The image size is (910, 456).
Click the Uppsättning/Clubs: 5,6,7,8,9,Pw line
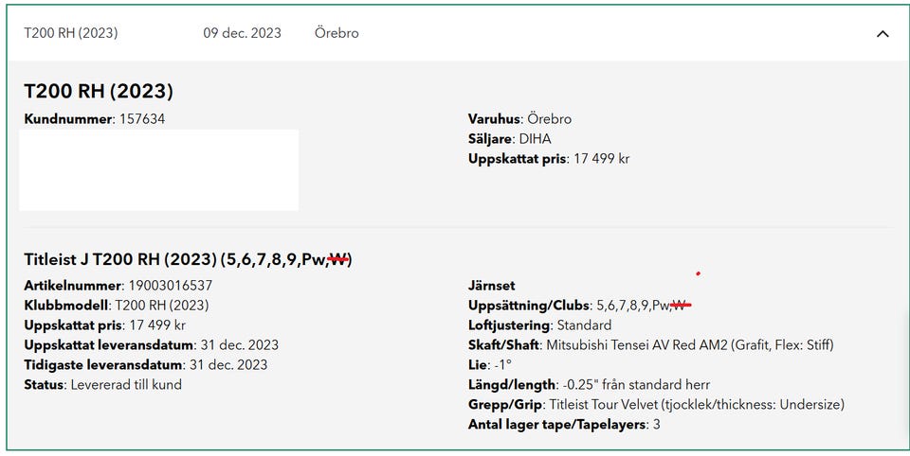(x=580, y=306)
